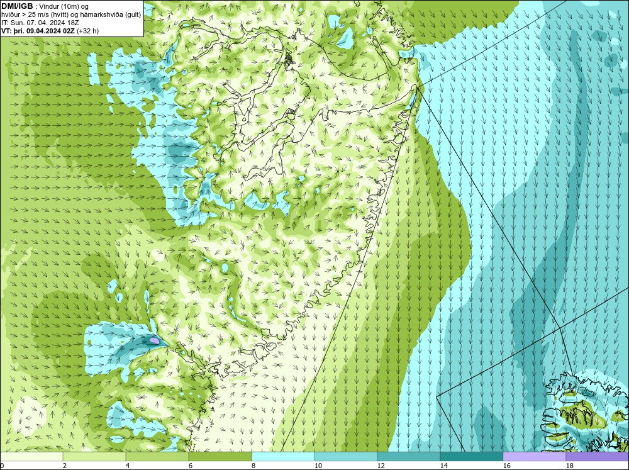Image resolution: width=629 pixels, height=470 pixels.
Task: Click the legend swatch between 6 and 8
Action: coord(220,457)
